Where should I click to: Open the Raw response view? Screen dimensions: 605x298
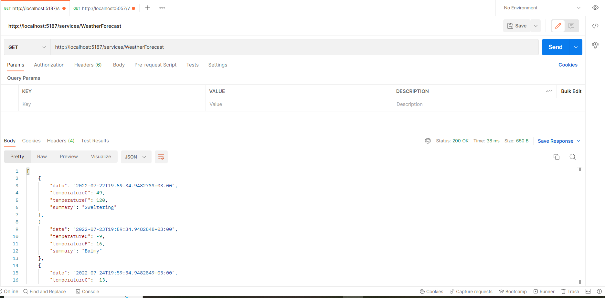pyautogui.click(x=42, y=156)
